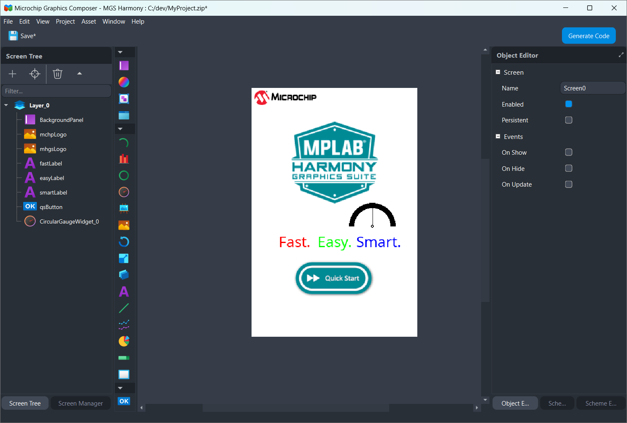Edit the Name field showing Screen0
Viewport: 627px width, 423px height.
click(593, 88)
